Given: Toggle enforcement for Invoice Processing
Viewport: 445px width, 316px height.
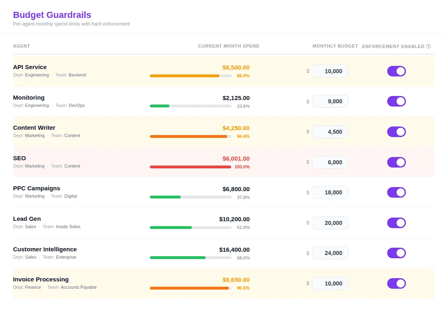Looking at the screenshot, I should click(x=397, y=283).
